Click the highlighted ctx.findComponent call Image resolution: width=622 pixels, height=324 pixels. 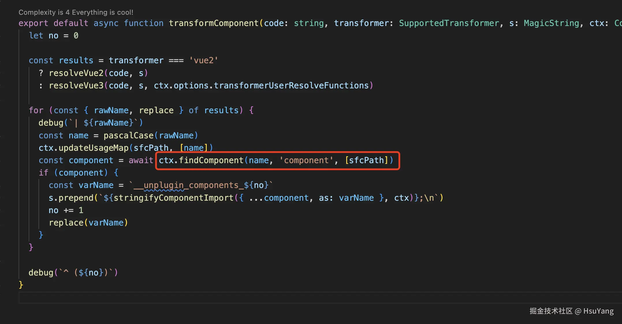201,160
